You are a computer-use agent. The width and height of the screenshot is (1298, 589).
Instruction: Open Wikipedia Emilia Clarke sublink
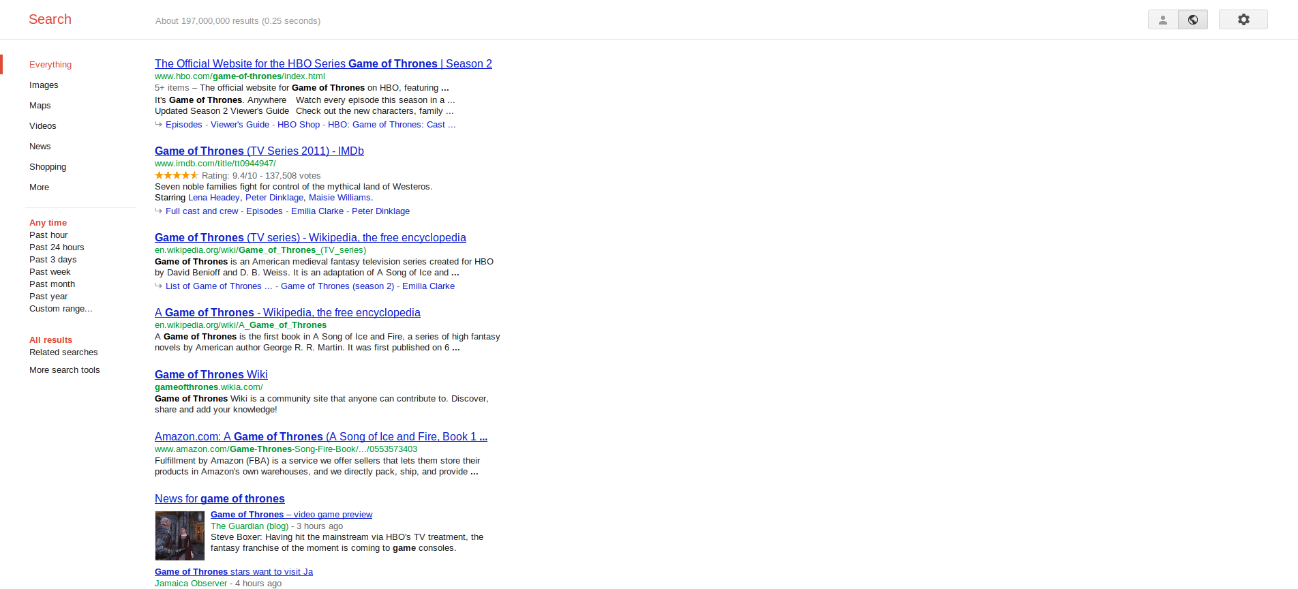(428, 286)
